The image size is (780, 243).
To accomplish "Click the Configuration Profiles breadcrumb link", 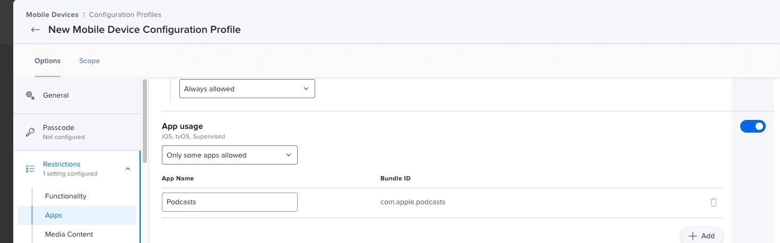I will point(125,14).
